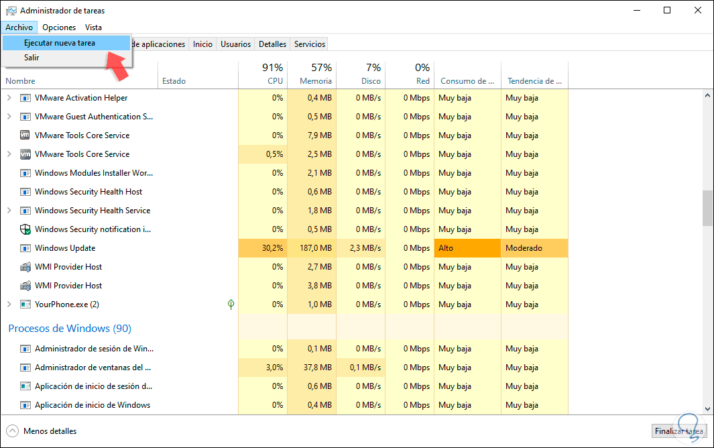Viewport: 714px width, 448px height.
Task: Click the vertical scrollbar thumb
Action: pos(707,209)
